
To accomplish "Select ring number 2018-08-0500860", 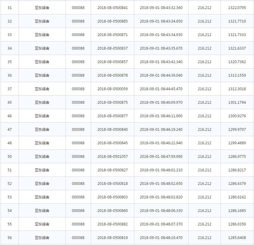I will tap(112, 211).
